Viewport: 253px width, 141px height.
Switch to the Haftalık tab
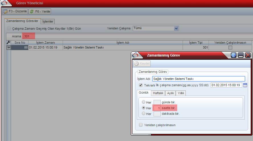(x=158, y=93)
